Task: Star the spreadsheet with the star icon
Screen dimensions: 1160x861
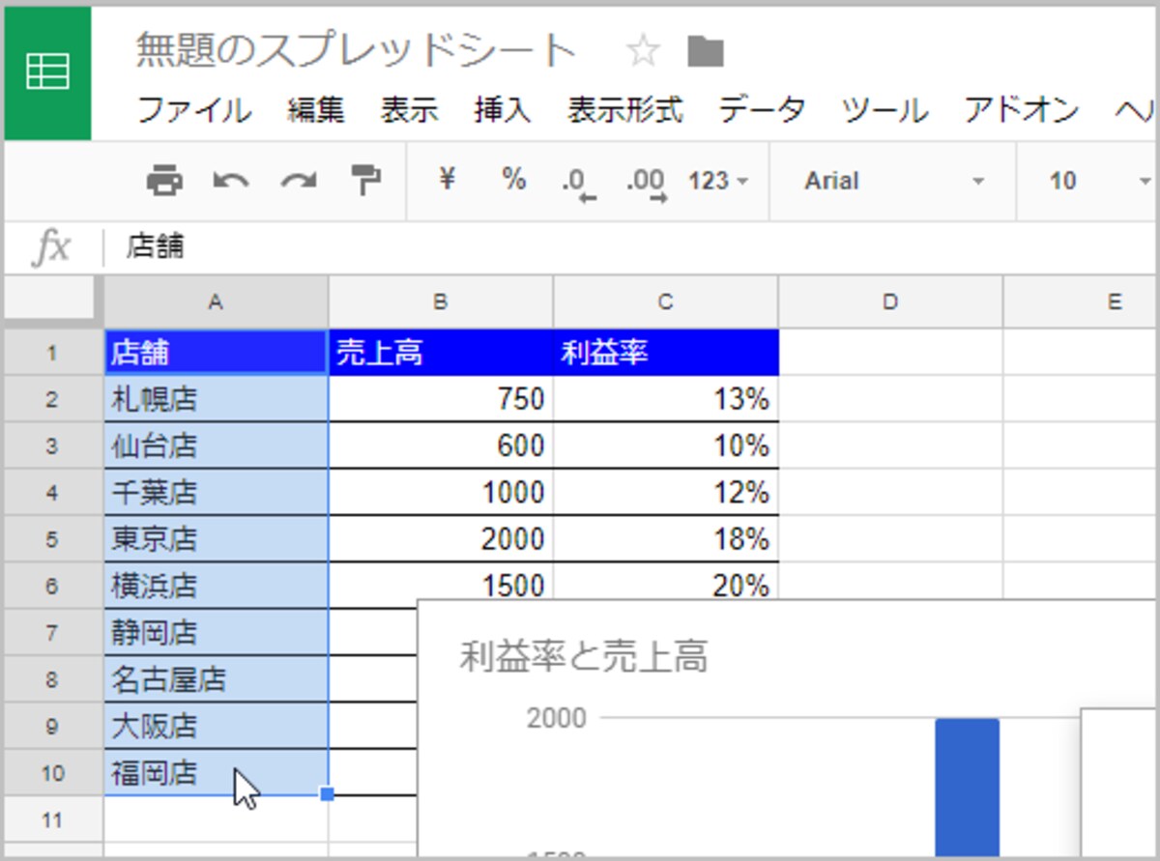Action: [643, 51]
